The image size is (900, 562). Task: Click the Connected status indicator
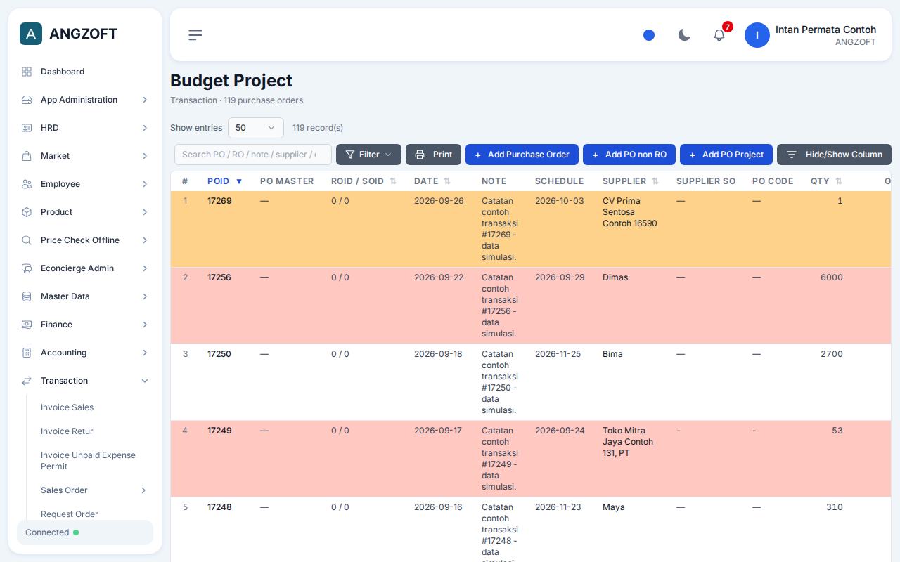[85, 532]
